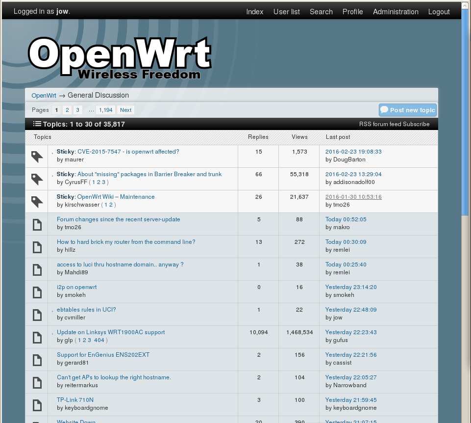Go to page 3 of missing packages topic
The height and width of the screenshot is (423, 471).
click(x=103, y=182)
